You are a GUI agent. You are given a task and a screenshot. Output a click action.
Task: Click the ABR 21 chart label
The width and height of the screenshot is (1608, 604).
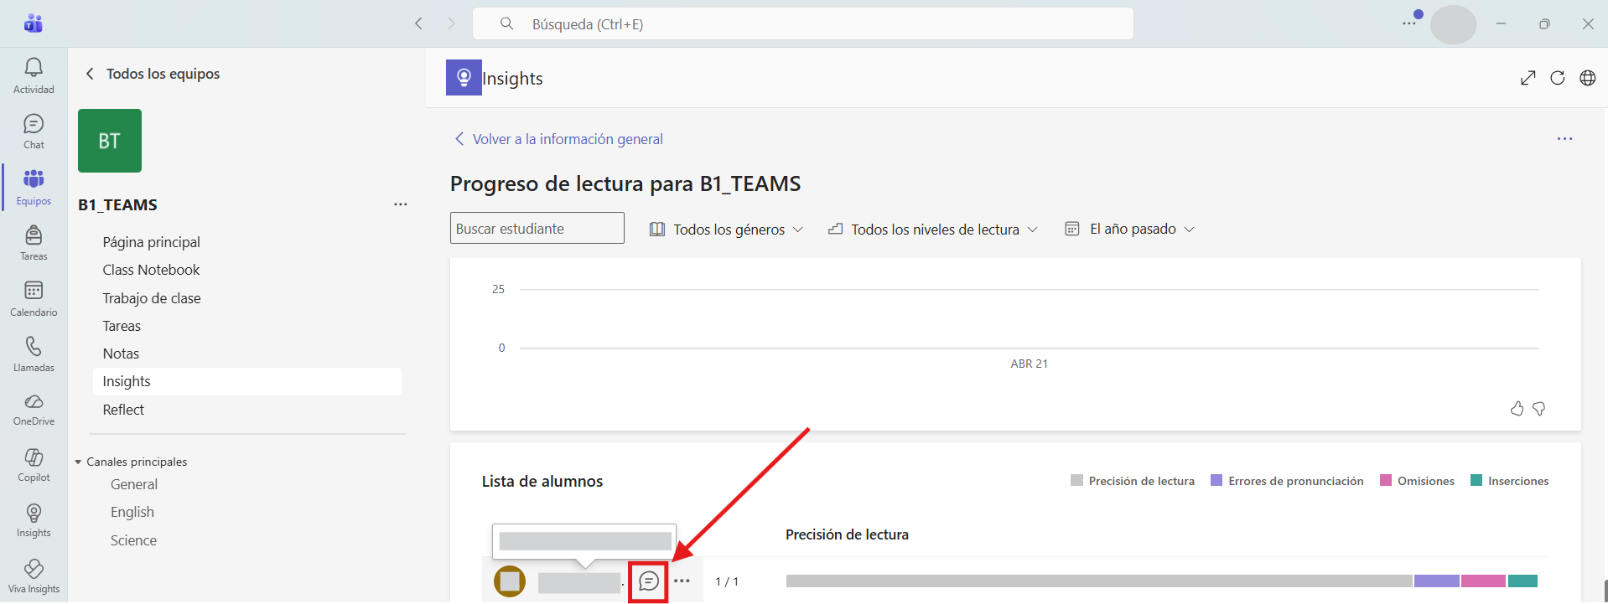(1029, 364)
